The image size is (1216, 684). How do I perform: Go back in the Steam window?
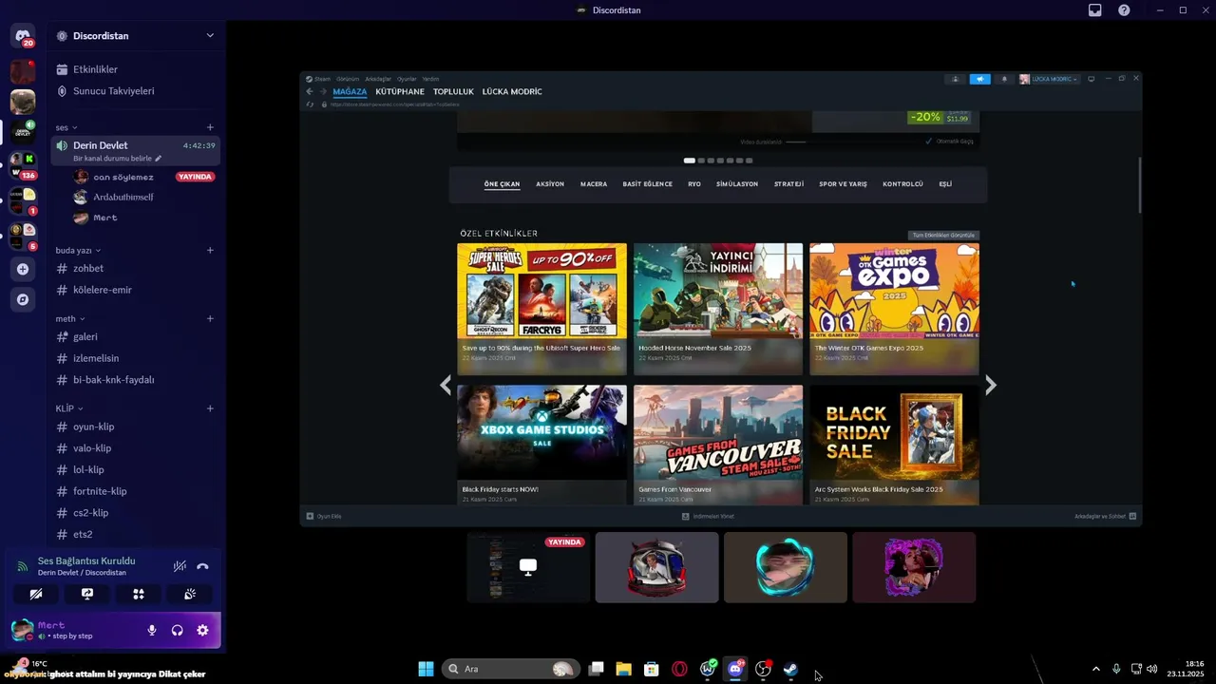310,91
